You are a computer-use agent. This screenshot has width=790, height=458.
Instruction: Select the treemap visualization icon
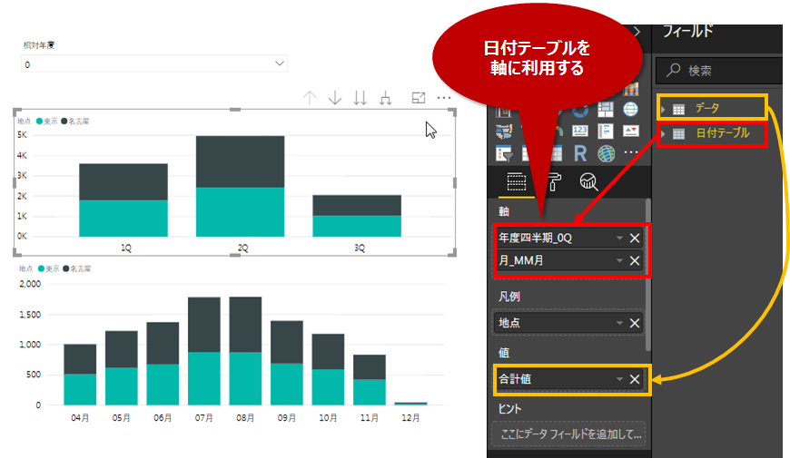[605, 109]
